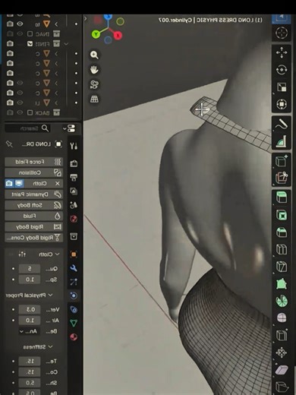Add Soft Body physics
The image size is (296, 395).
33,205
